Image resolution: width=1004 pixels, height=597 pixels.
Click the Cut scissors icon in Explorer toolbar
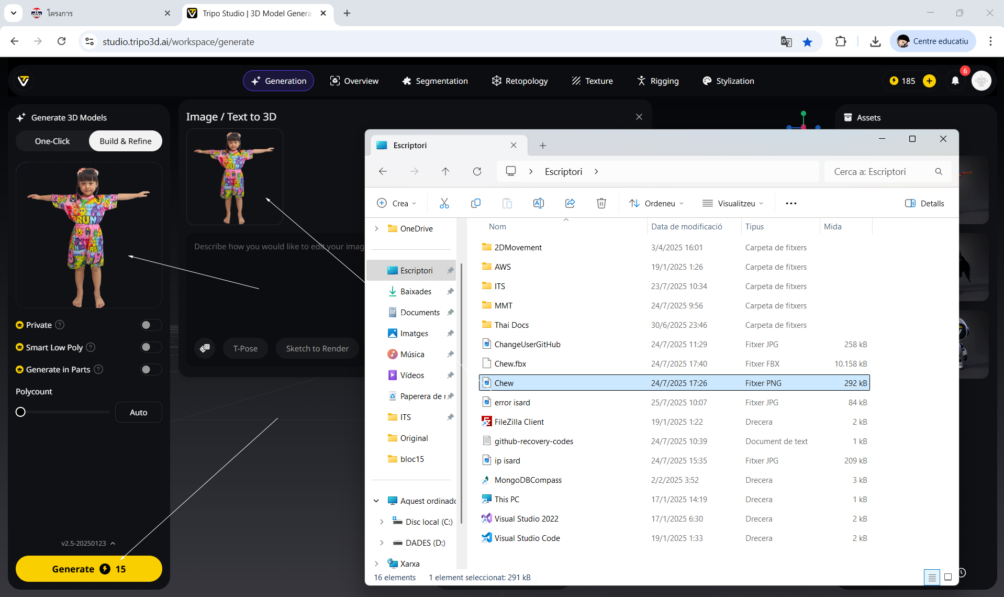pyautogui.click(x=444, y=203)
